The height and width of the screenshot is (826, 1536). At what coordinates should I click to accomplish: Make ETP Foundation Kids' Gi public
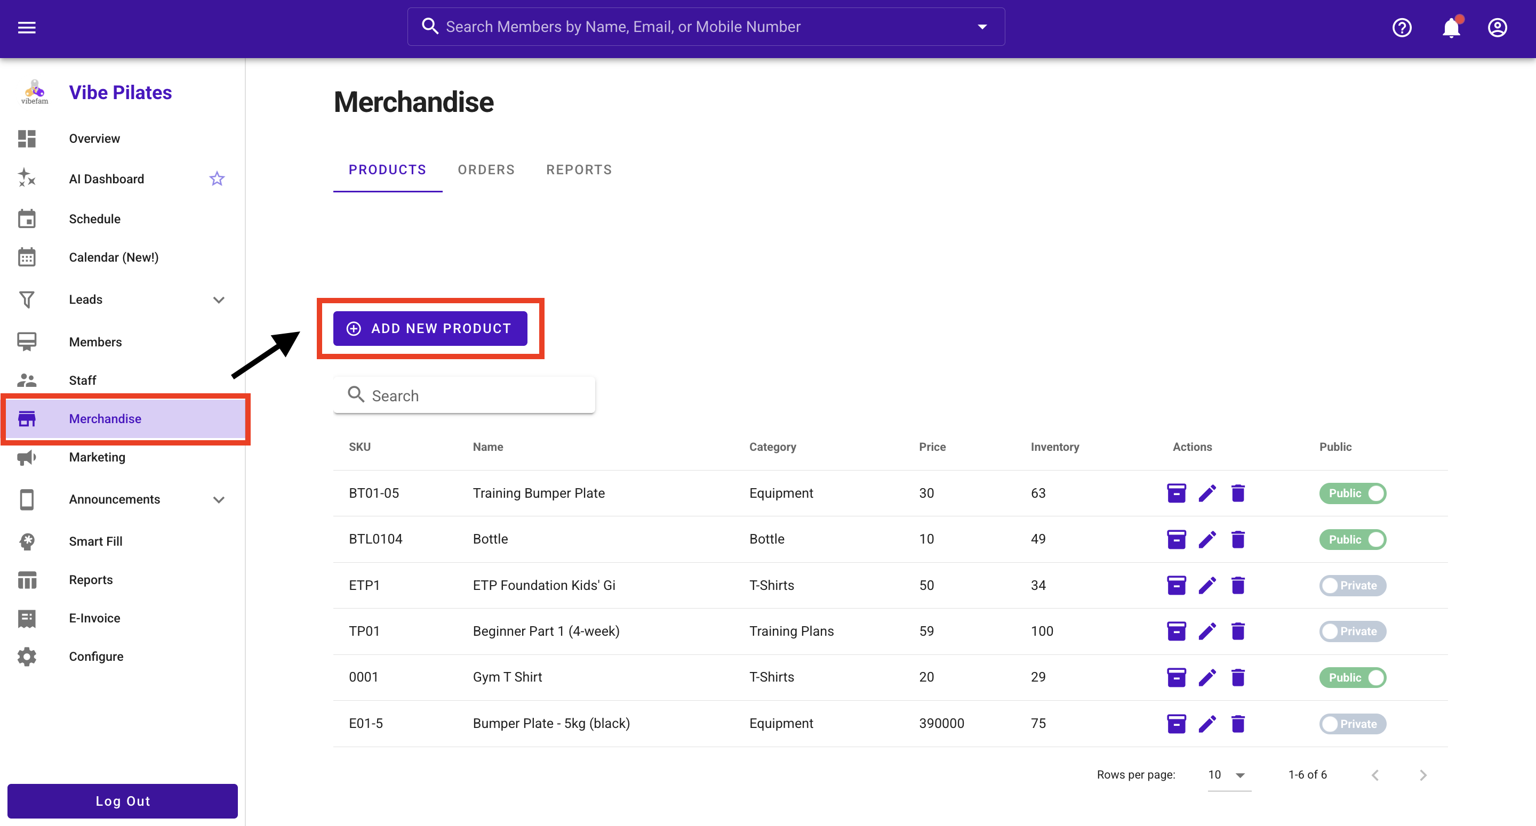(1353, 586)
